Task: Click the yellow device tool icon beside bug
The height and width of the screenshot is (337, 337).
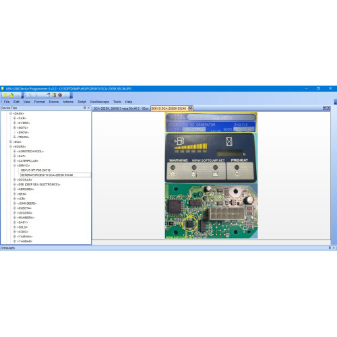Action: click(54, 95)
